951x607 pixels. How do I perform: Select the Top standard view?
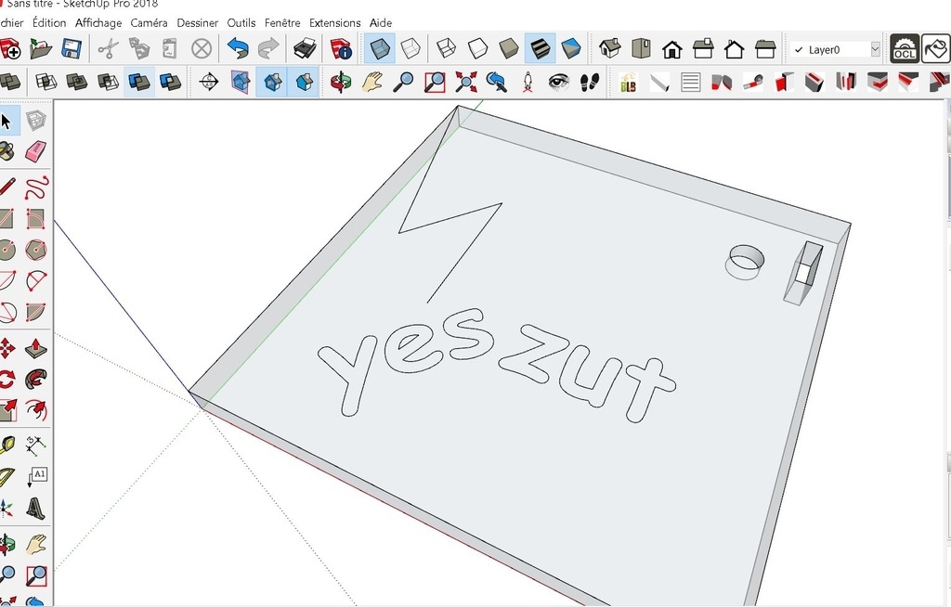pyautogui.click(x=641, y=48)
